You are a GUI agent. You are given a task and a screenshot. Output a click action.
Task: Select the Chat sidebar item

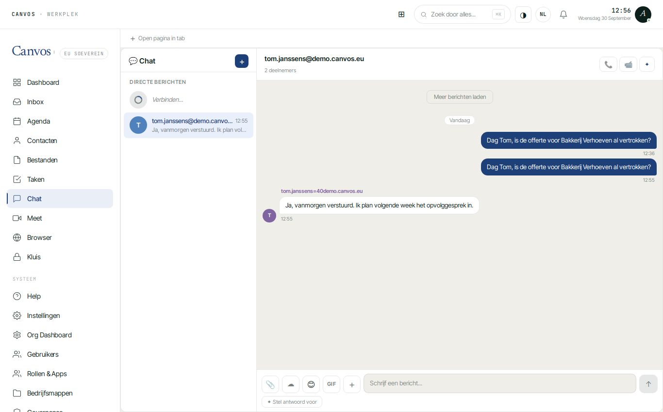(x=60, y=199)
